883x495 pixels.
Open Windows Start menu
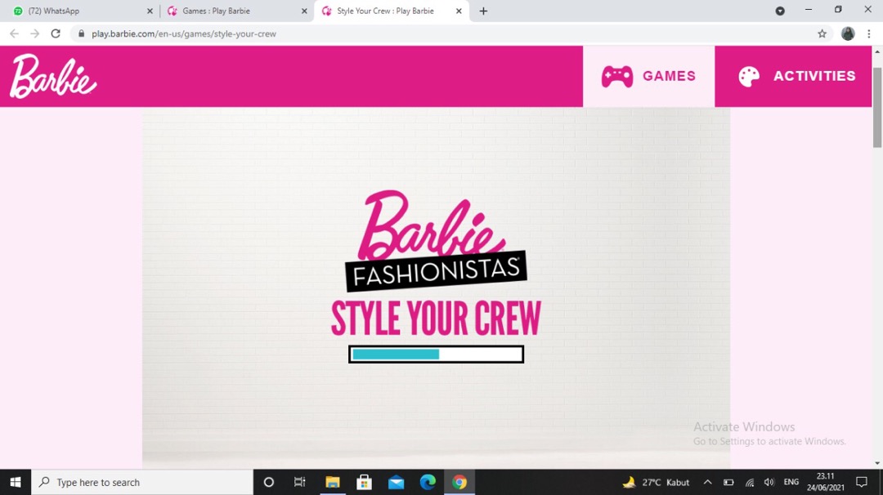tap(16, 482)
